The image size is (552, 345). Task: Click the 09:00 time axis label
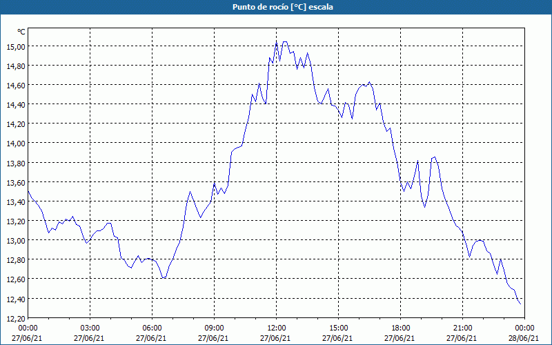tap(215, 328)
